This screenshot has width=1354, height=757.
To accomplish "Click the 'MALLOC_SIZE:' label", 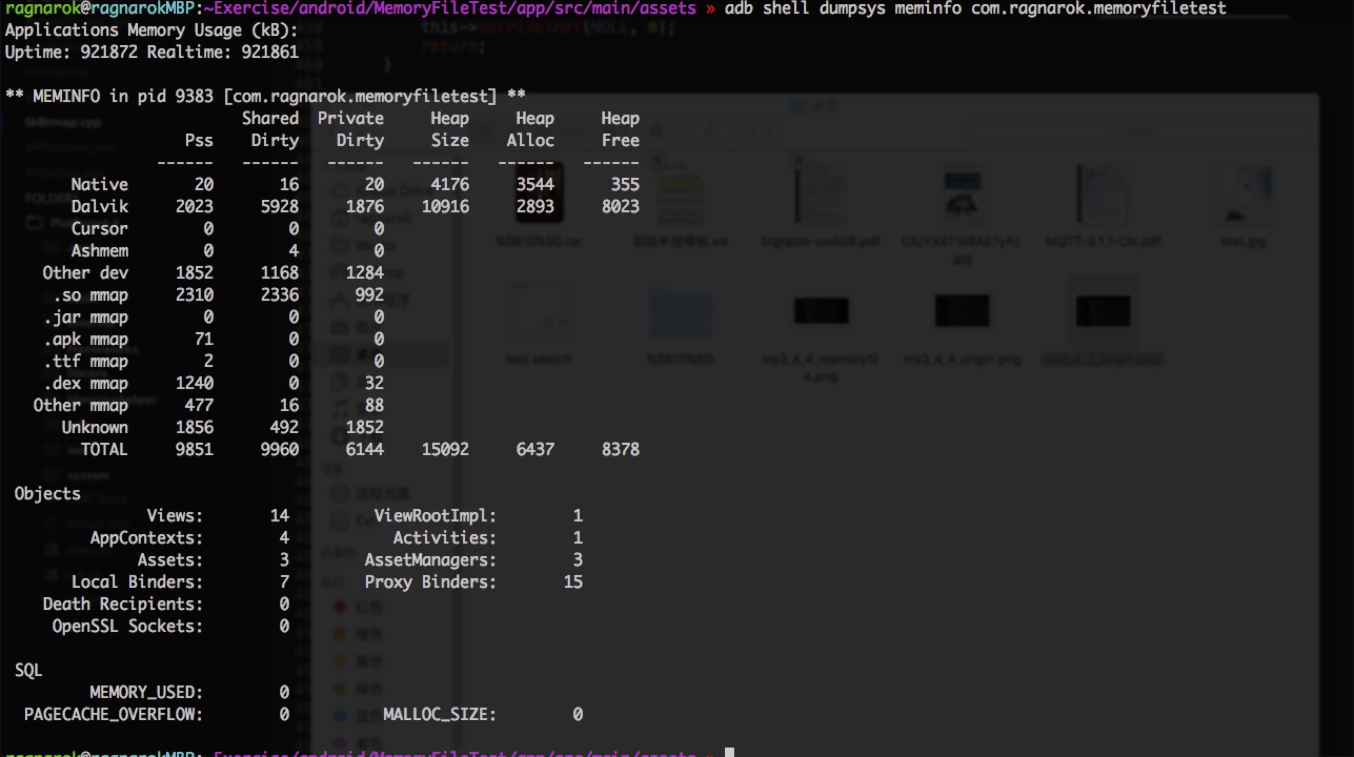I will pyautogui.click(x=439, y=714).
